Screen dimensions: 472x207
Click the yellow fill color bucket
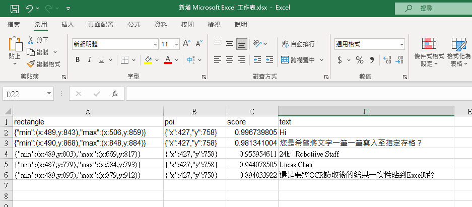tap(148, 60)
